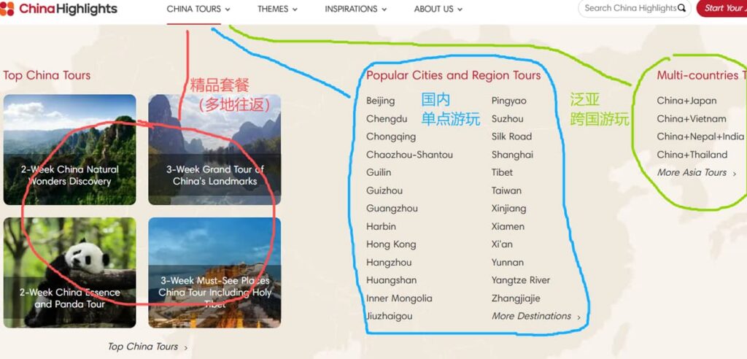Open 2-Week China Natural Wonders Discovery tour
This screenshot has width=747, height=359.
point(69,150)
